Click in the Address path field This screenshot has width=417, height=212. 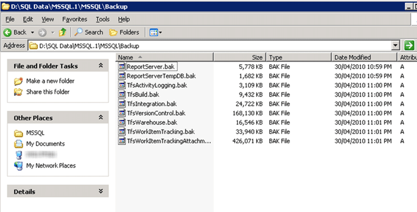click(210, 46)
